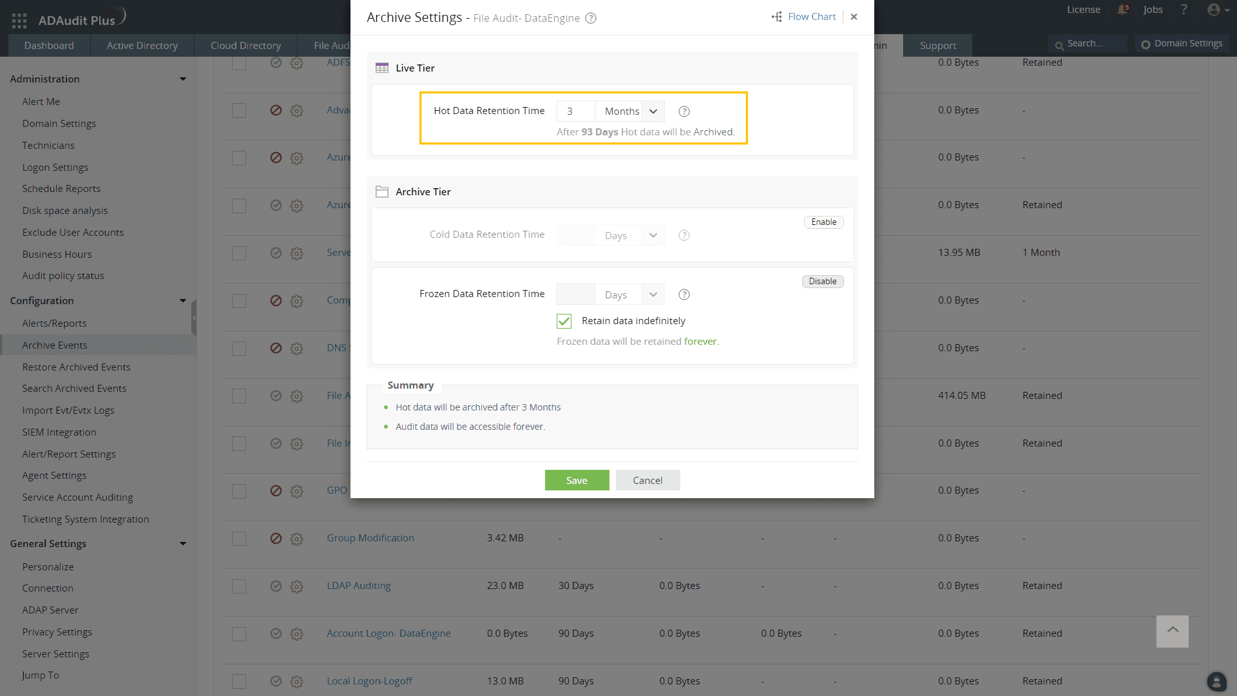Click help icon next to Hot Data Retention

[x=684, y=111]
